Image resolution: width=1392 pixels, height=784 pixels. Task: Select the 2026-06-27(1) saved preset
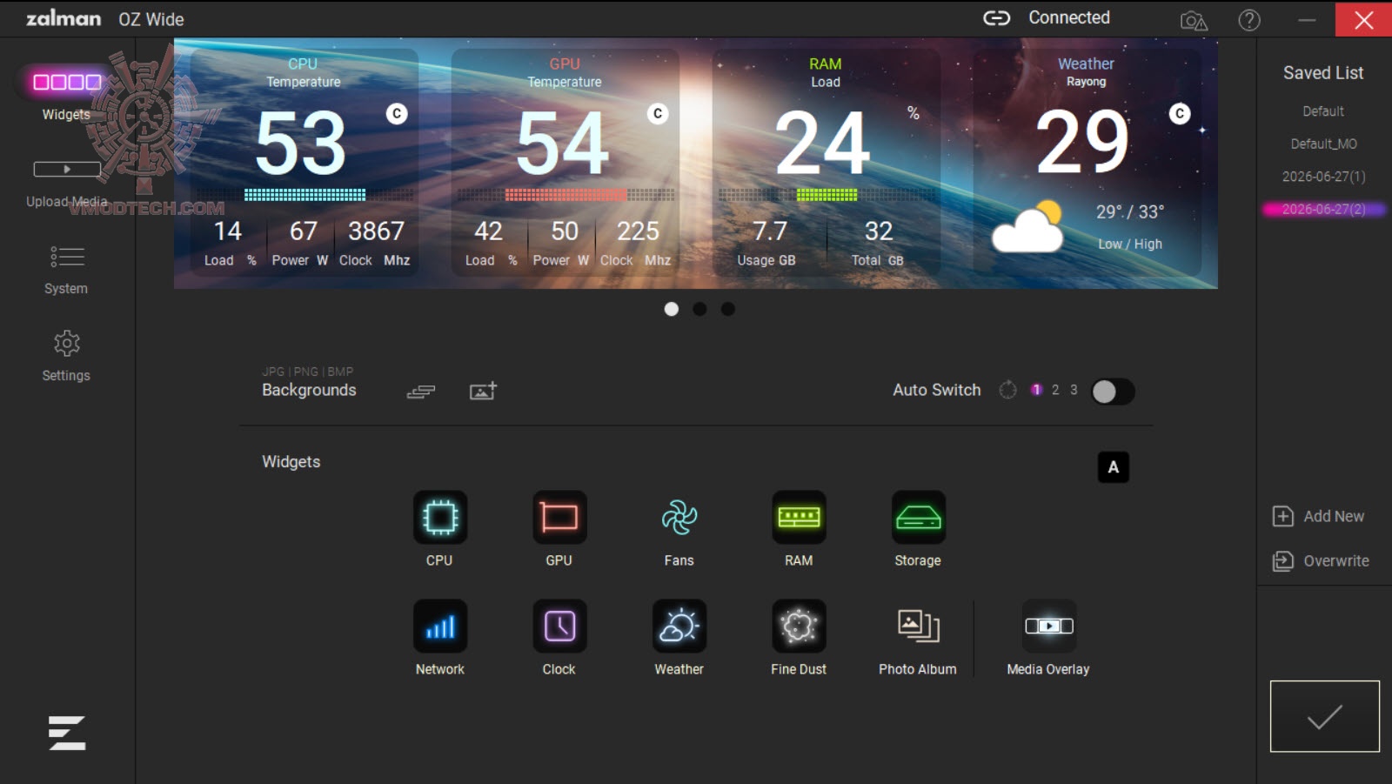[1323, 177]
